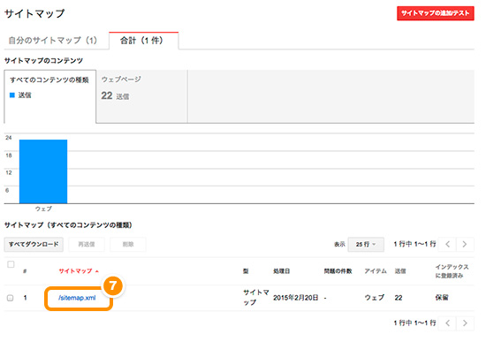The image size is (486, 342).
Task: Click the 2015年2月20日 date cell
Action: [295, 298]
